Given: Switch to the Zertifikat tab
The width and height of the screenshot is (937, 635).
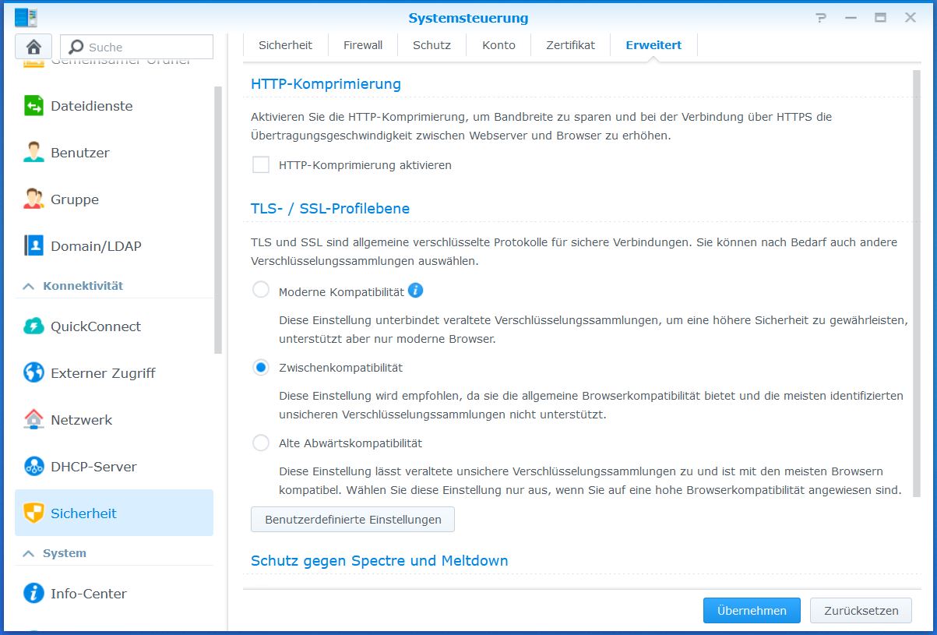Looking at the screenshot, I should [x=571, y=45].
